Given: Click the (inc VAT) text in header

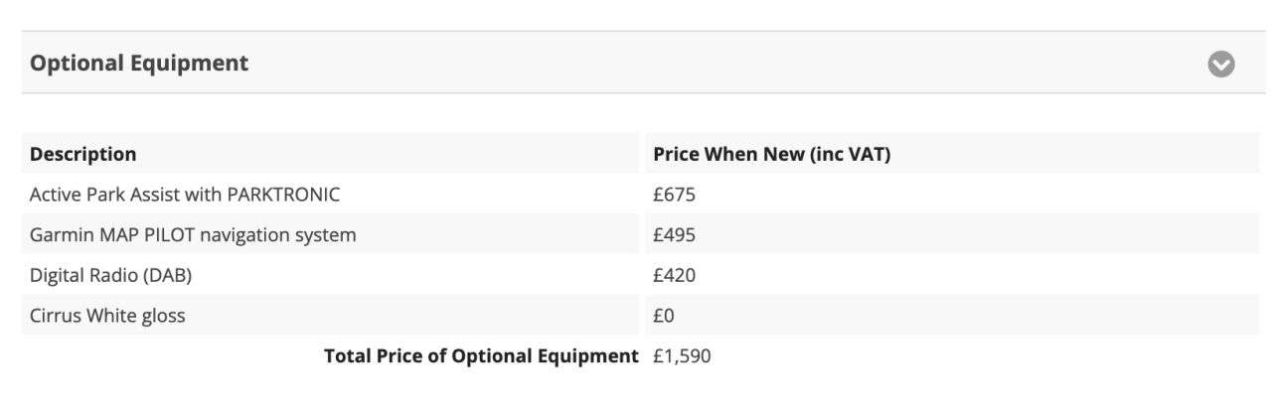Looking at the screenshot, I should [862, 155].
